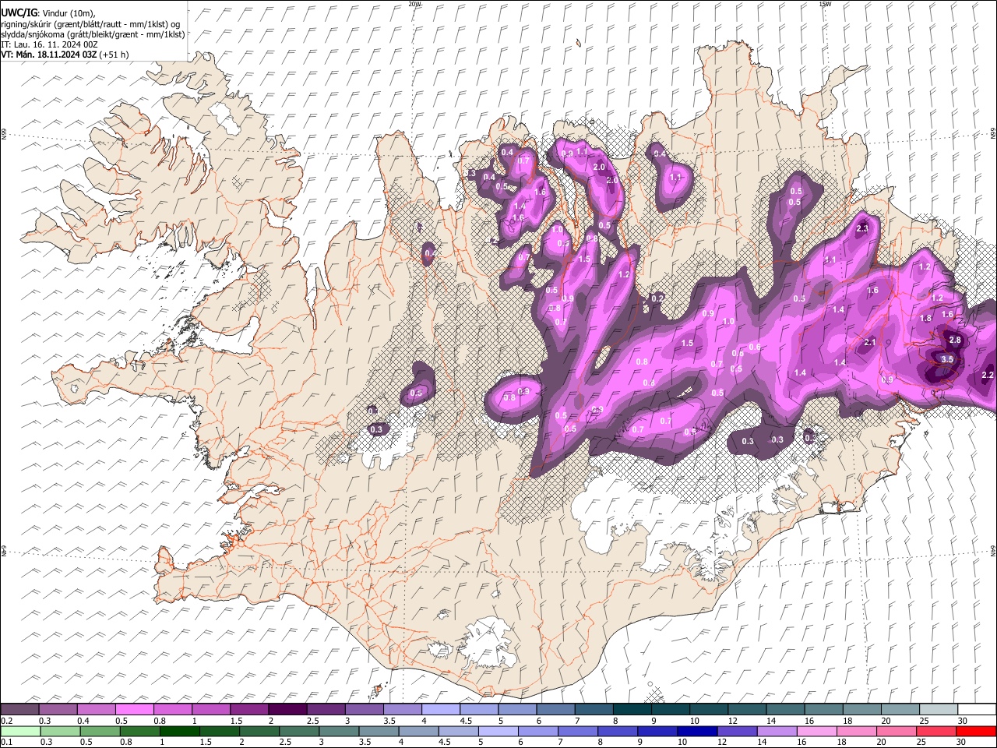This screenshot has width=997, height=748.
Task: Click the upper legend swatch starting at 0.2
Action: click(20, 710)
